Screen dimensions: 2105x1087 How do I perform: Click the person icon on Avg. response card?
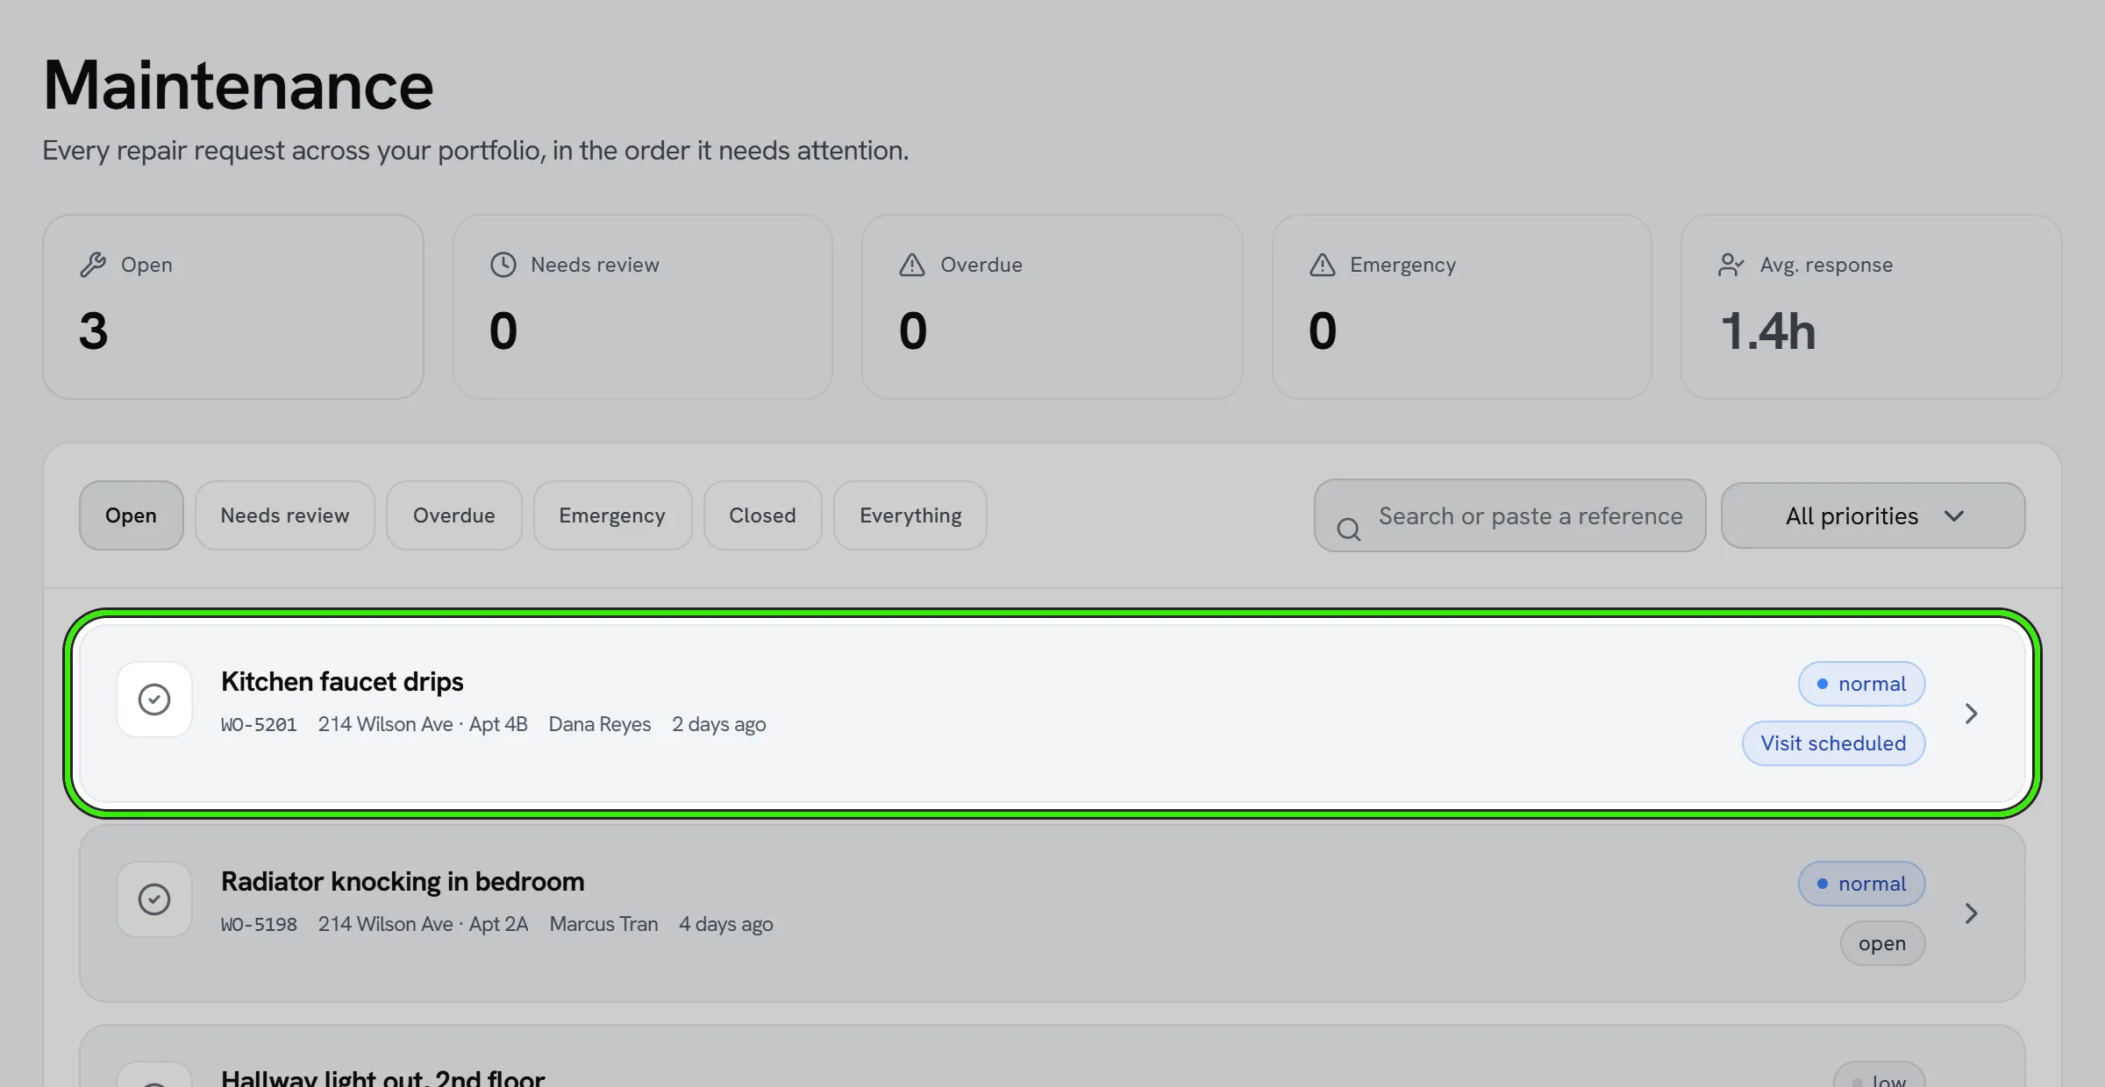click(1731, 265)
